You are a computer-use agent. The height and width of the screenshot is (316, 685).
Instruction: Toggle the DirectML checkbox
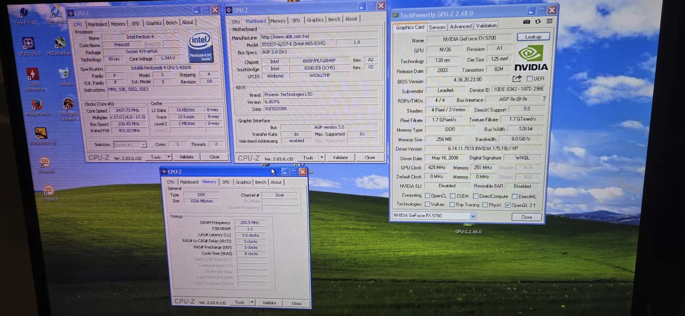(x=515, y=197)
